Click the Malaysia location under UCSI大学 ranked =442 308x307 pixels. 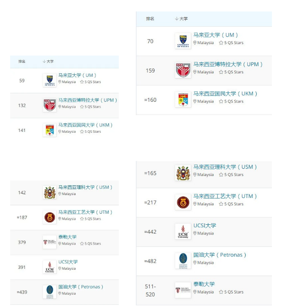tap(203, 233)
